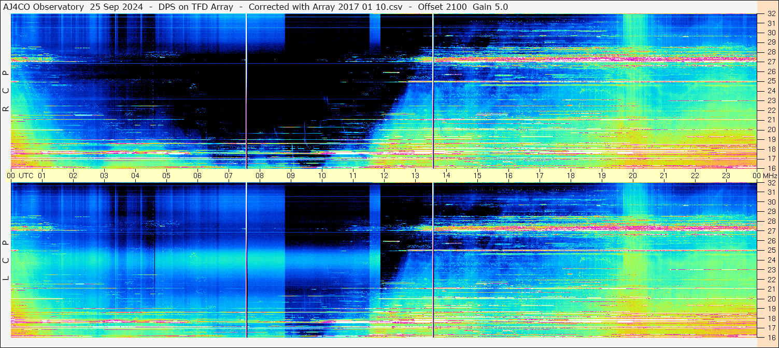Select the 15 hour mark on the time axis

pyautogui.click(x=477, y=176)
